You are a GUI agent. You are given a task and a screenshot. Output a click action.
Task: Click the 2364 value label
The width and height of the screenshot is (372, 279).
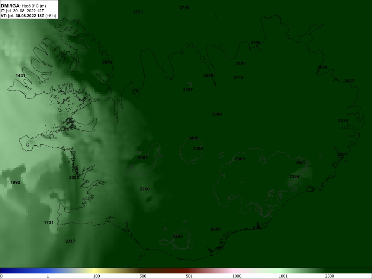pos(294,176)
